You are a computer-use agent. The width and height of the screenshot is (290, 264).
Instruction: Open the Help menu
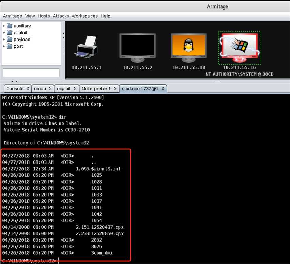coord(106,16)
